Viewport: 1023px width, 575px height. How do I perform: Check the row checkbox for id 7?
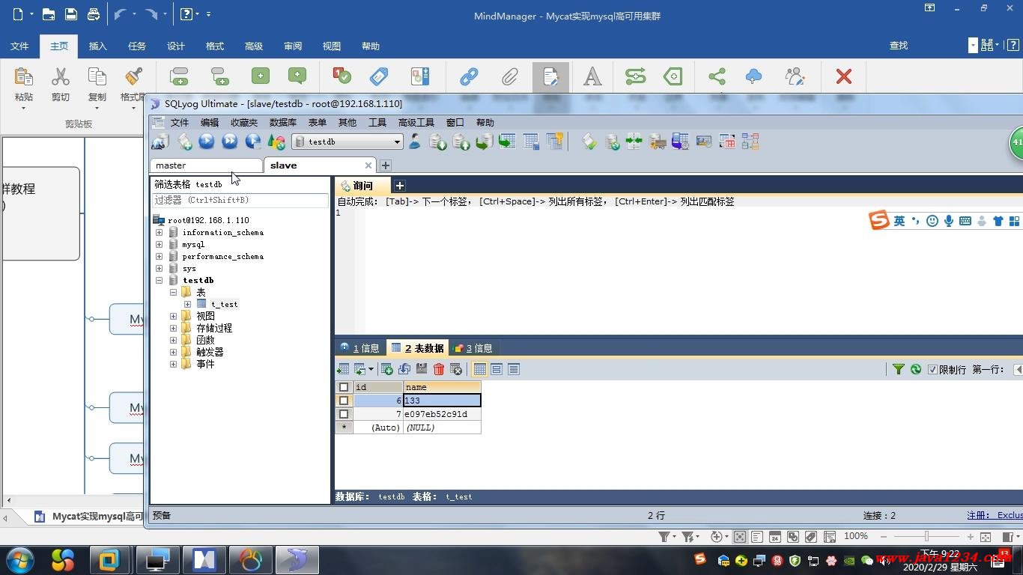tap(344, 414)
